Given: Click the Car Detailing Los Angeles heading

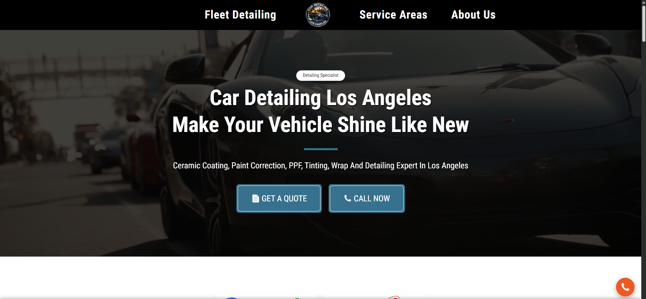Looking at the screenshot, I should [x=320, y=98].
